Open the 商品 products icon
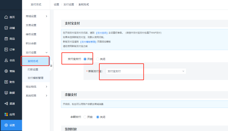 point(6,39)
